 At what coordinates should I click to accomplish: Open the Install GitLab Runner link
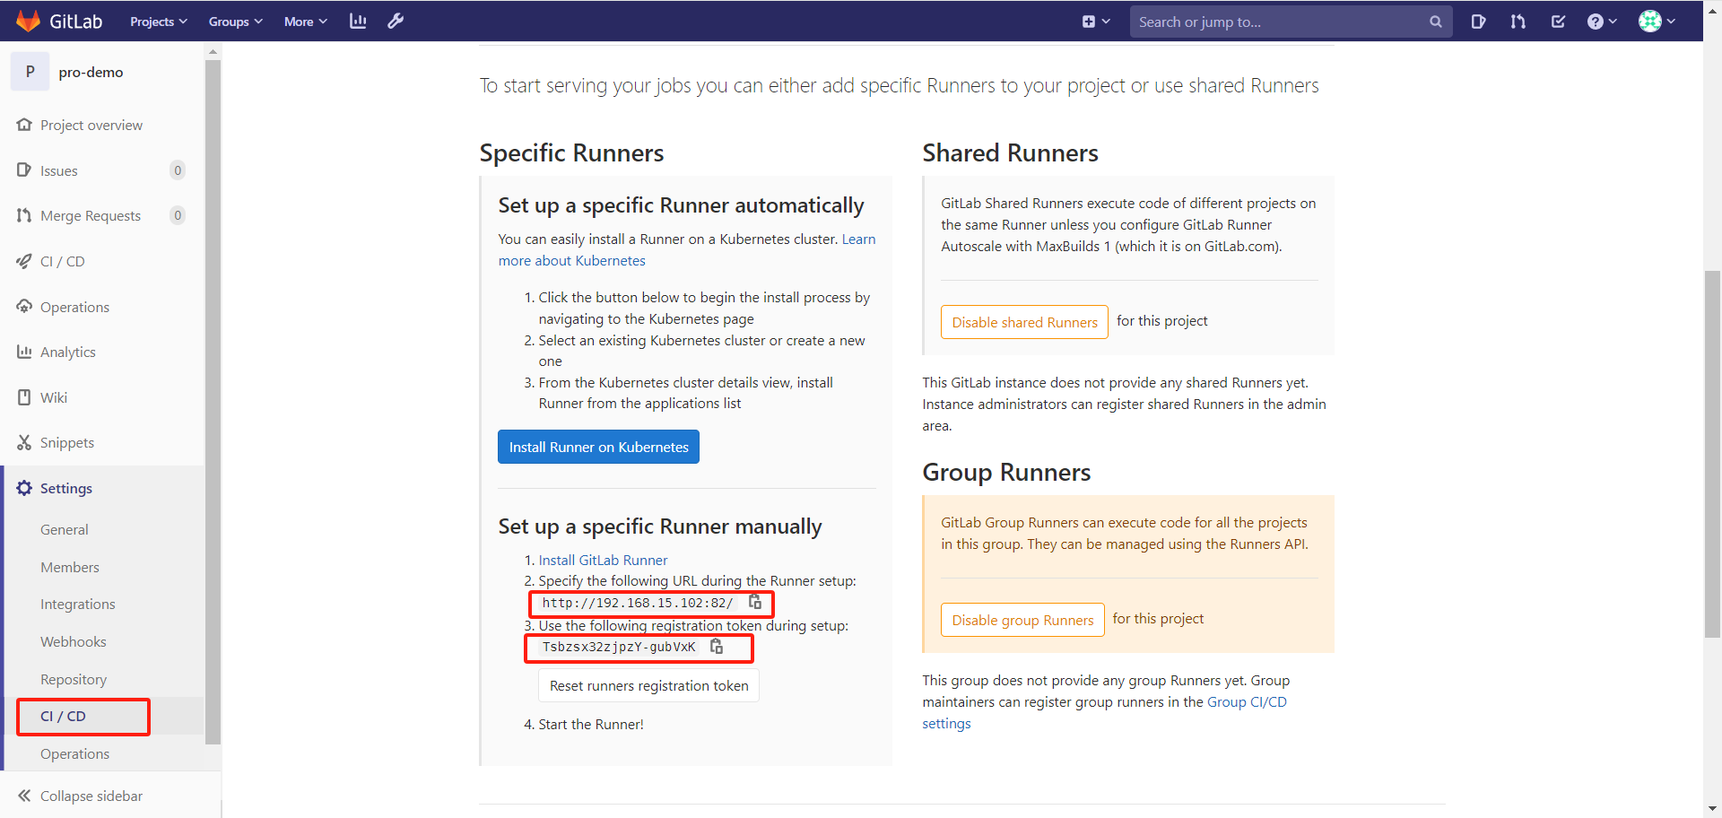pyautogui.click(x=603, y=559)
